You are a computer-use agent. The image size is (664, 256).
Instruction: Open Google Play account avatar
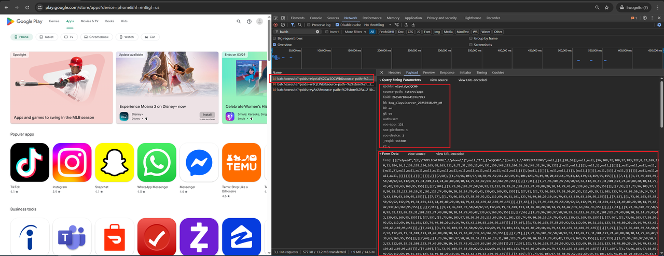[x=260, y=21]
